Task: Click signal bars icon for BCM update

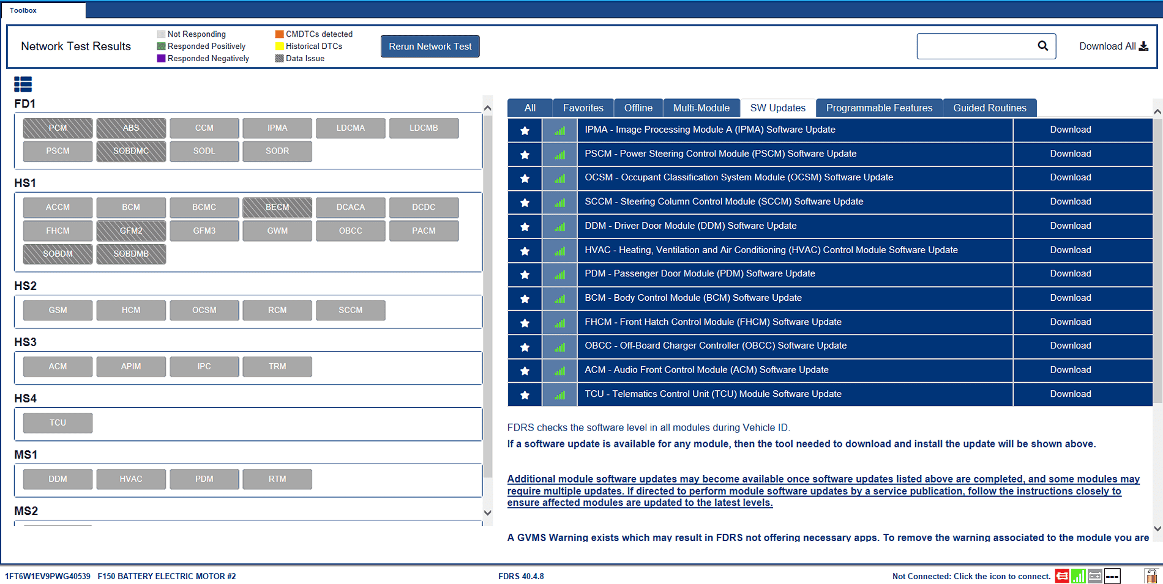Action: [559, 298]
